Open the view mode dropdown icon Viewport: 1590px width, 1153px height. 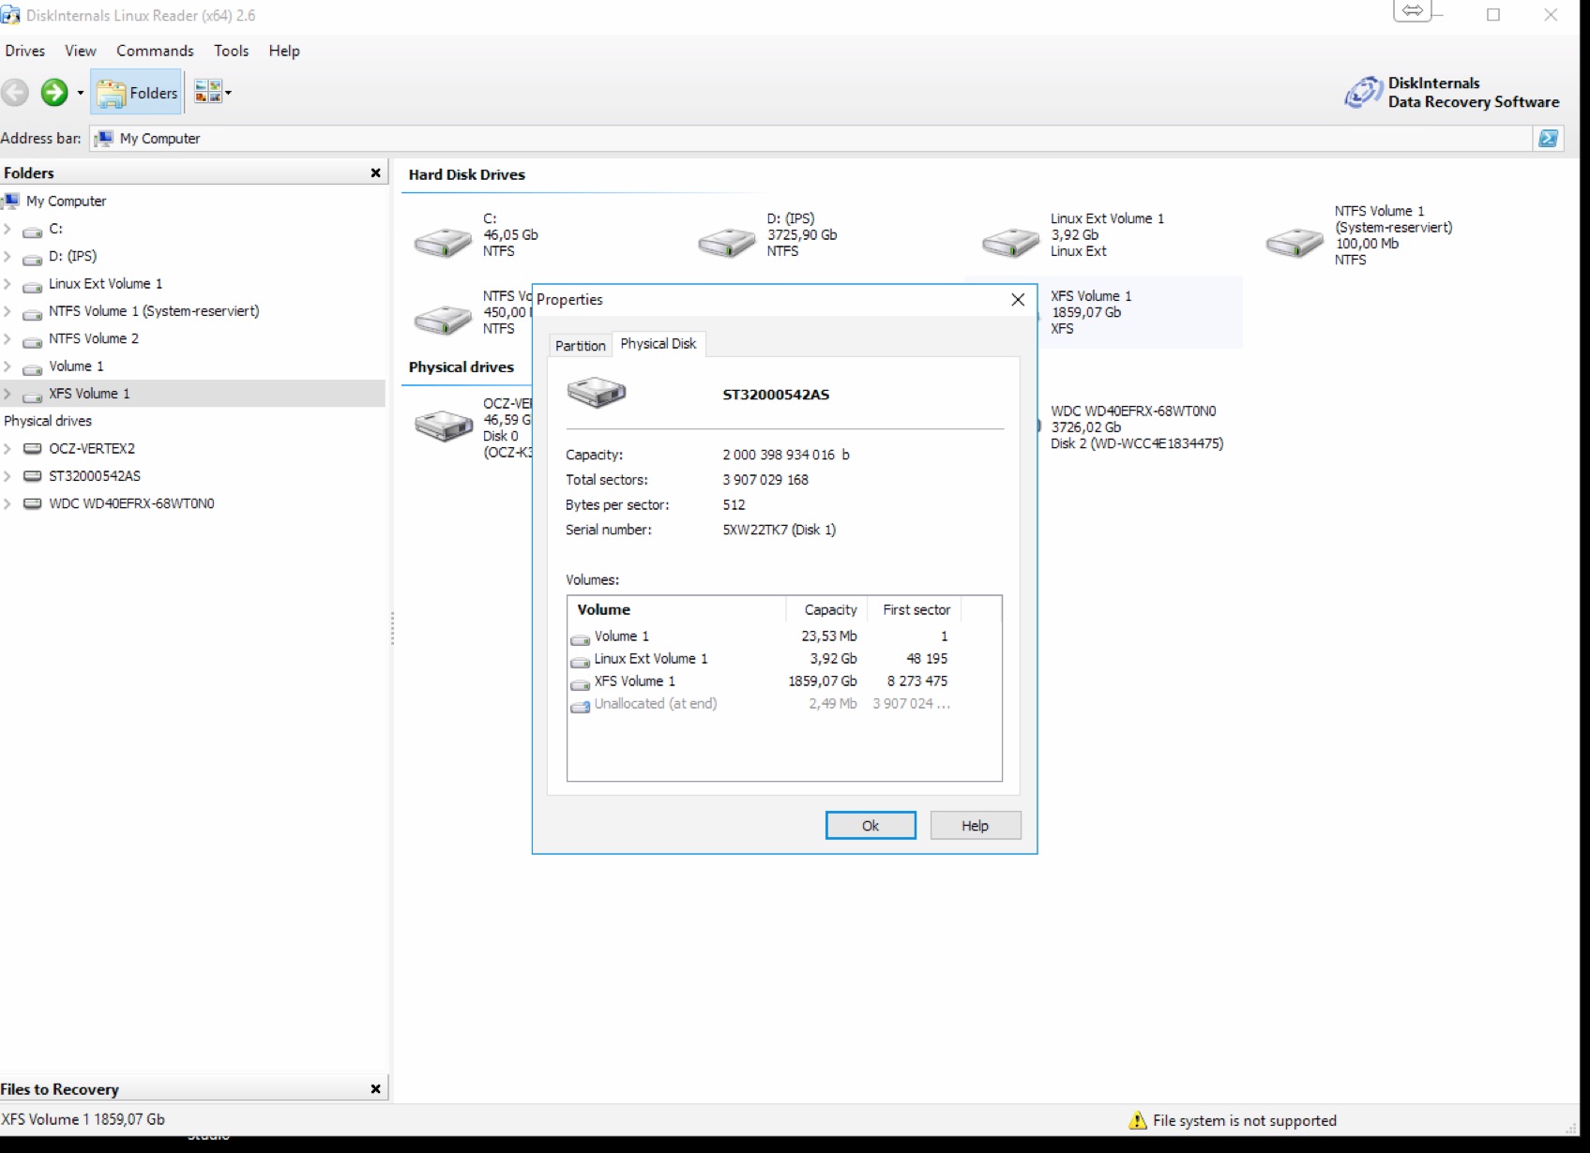[212, 92]
